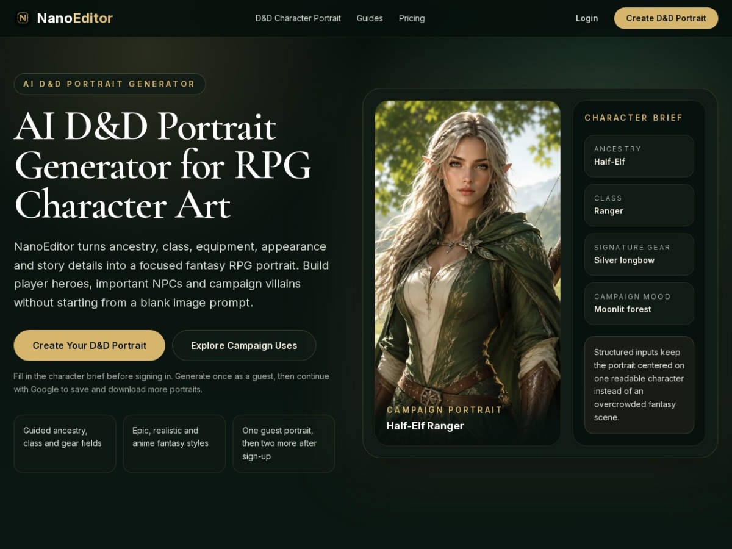The width and height of the screenshot is (732, 549).
Task: Click the Fill in the character brief note
Action: tap(171, 382)
